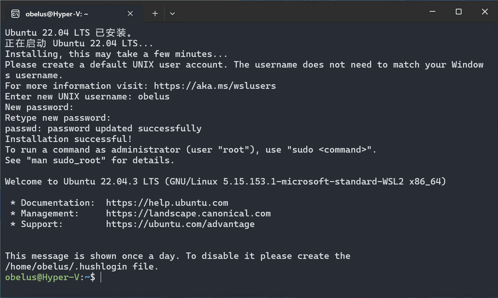Click the /home/obelus/.hushlogin path text
The width and height of the screenshot is (498, 298).
click(66, 266)
